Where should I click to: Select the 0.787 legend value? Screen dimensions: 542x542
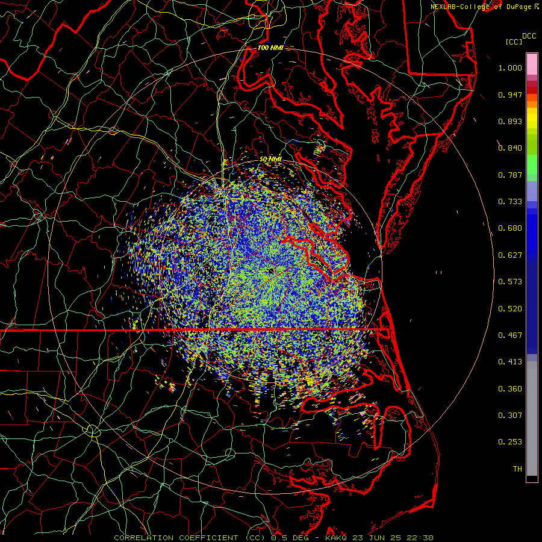(510, 175)
